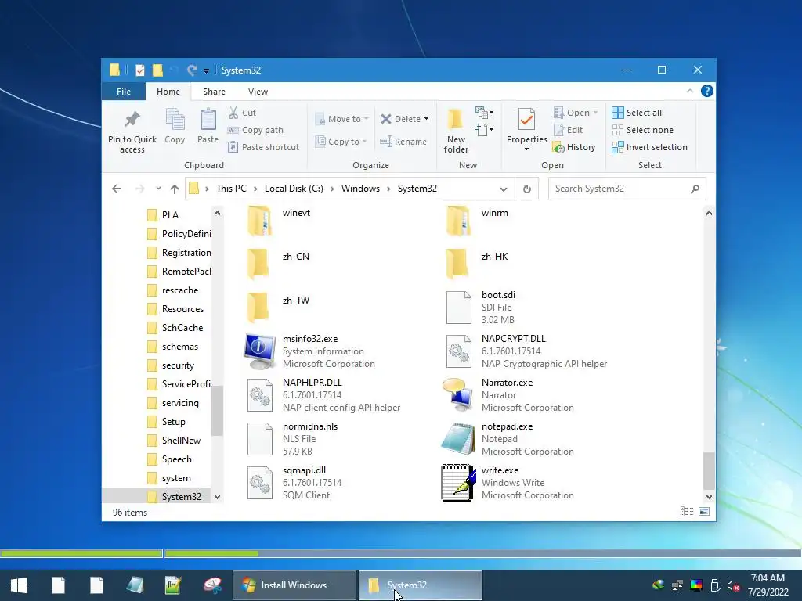Expand the Open dropdown arrow

pos(595,113)
